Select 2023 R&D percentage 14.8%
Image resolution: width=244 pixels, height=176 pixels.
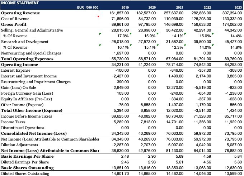pyautogui.click(x=236, y=48)
